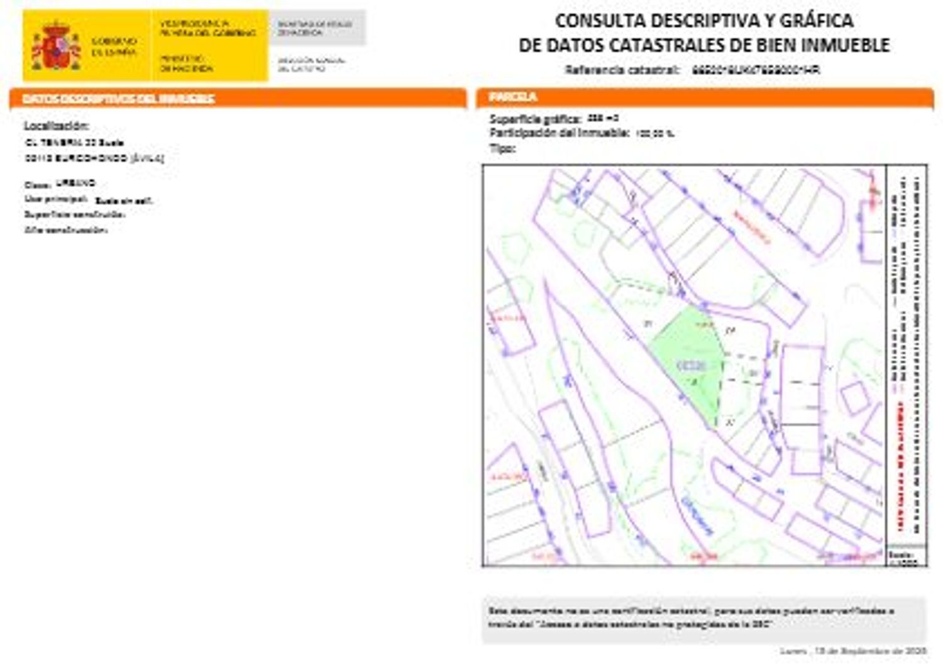
Task: Click the gray disclaimer note below the map
Action: tap(703, 618)
